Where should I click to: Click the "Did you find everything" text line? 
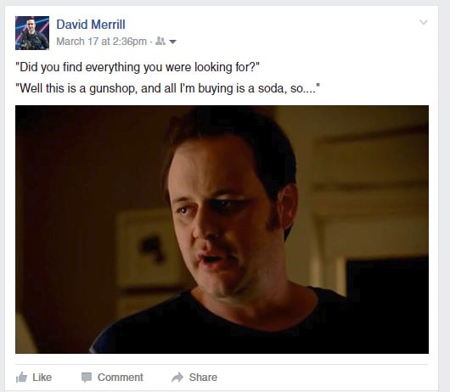(x=138, y=67)
